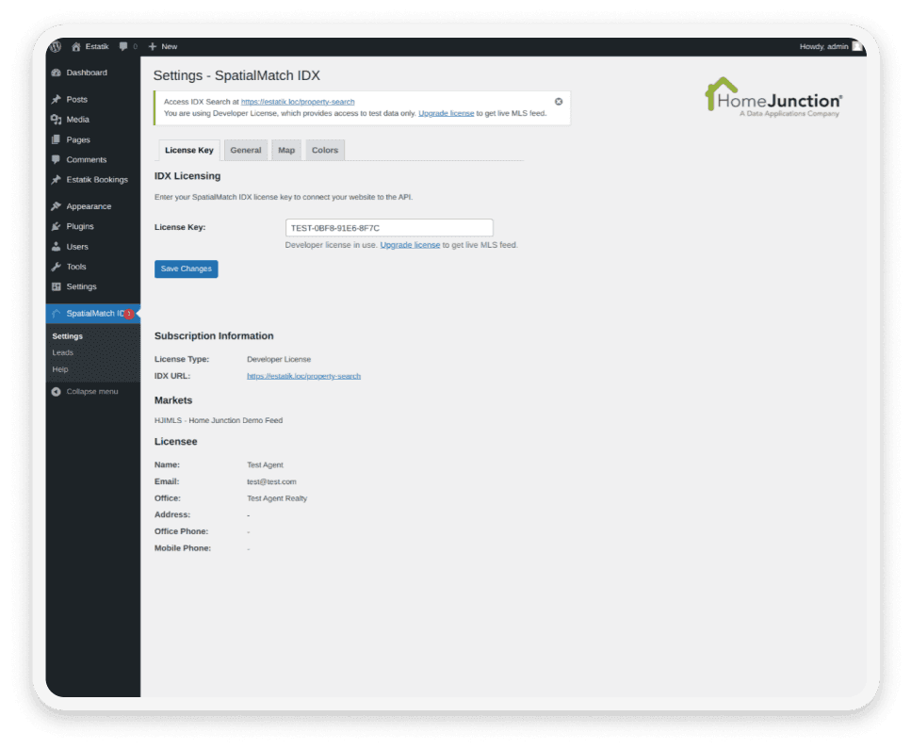Click test@test.com email value
The width and height of the screenshot is (911, 749).
[x=272, y=481]
